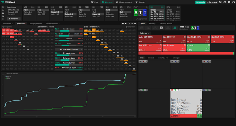
Task: Click the gamepad icon in left sidebar
Action: pos(3,16)
